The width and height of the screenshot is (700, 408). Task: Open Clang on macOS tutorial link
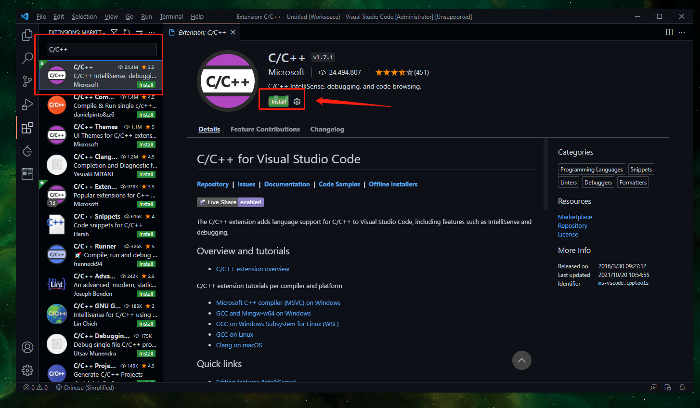point(239,345)
